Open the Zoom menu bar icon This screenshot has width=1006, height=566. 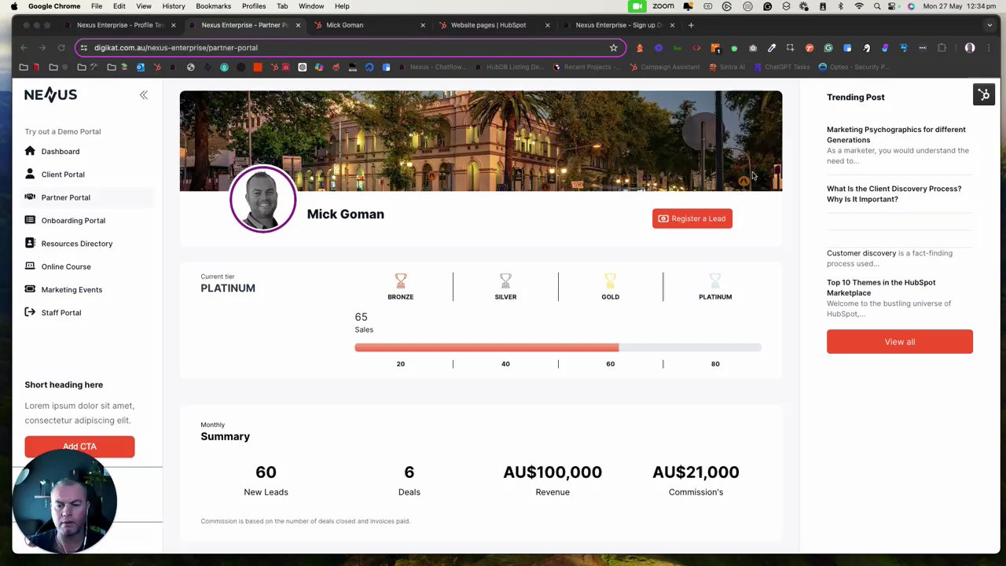pos(663,6)
